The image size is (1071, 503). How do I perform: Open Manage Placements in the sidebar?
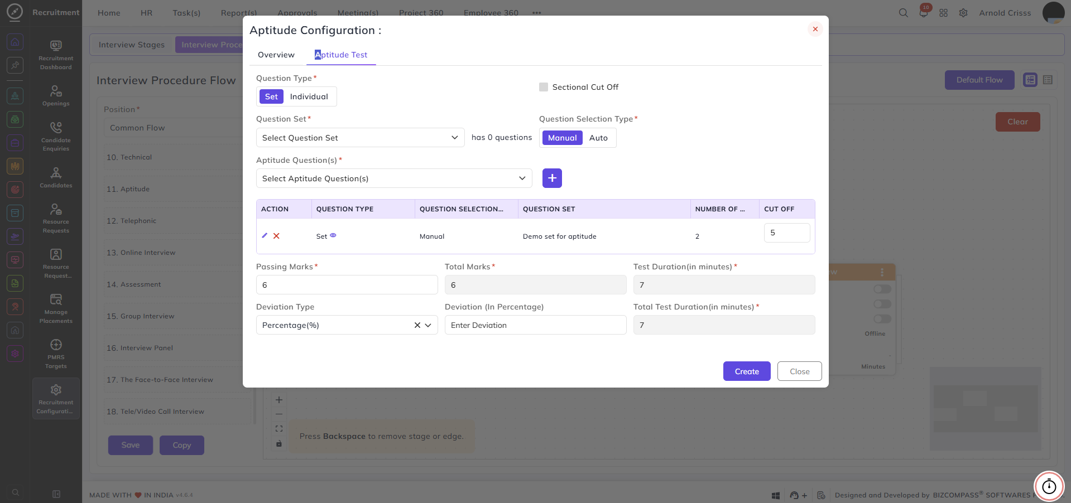(x=56, y=308)
